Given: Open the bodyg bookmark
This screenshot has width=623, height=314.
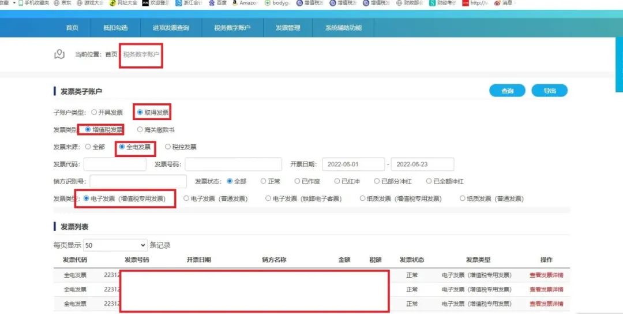Looking at the screenshot, I should click(x=277, y=3).
